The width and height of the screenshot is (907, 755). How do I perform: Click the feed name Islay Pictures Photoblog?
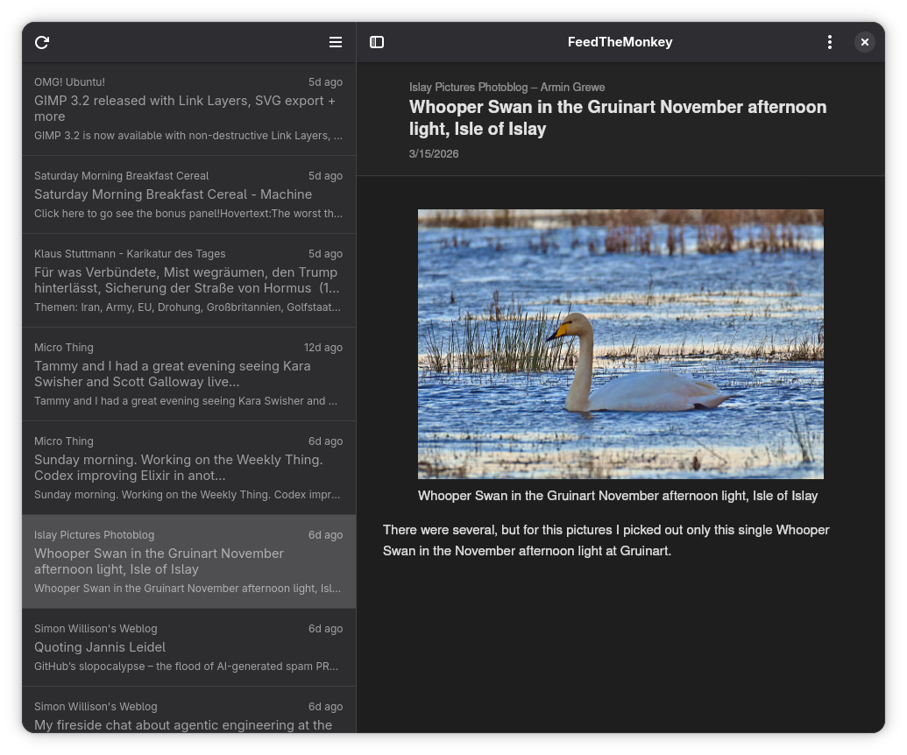point(507,87)
